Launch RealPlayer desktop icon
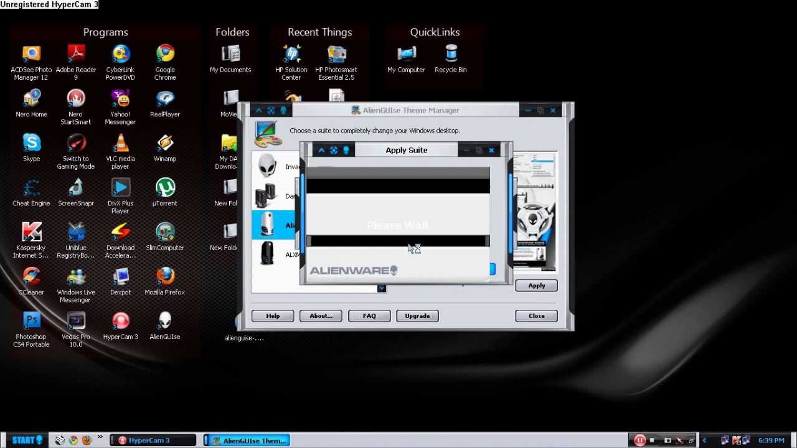The image size is (797, 448). [165, 104]
